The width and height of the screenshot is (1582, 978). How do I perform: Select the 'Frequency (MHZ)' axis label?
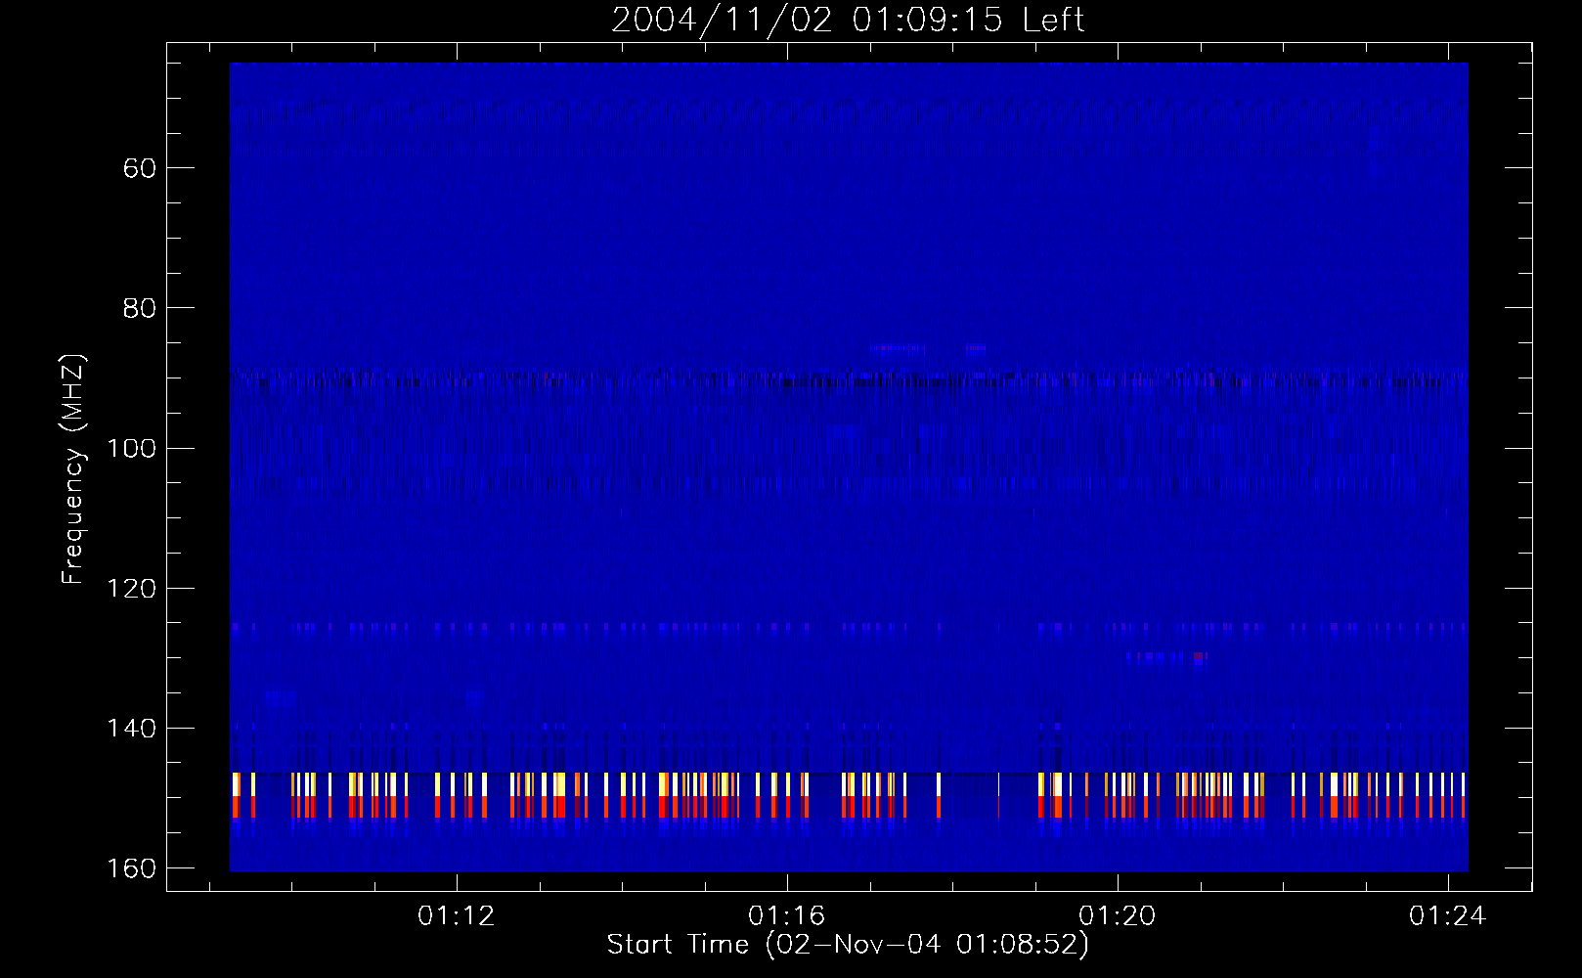(x=74, y=469)
